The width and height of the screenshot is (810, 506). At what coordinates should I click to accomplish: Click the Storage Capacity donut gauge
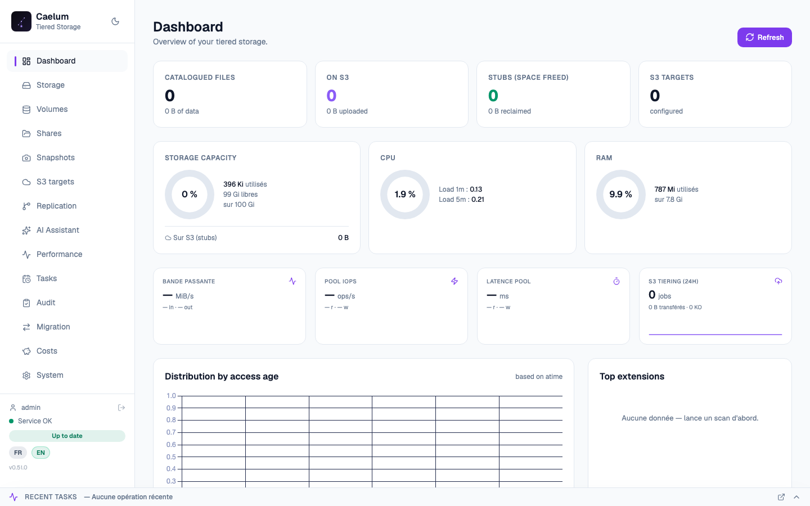[190, 195]
